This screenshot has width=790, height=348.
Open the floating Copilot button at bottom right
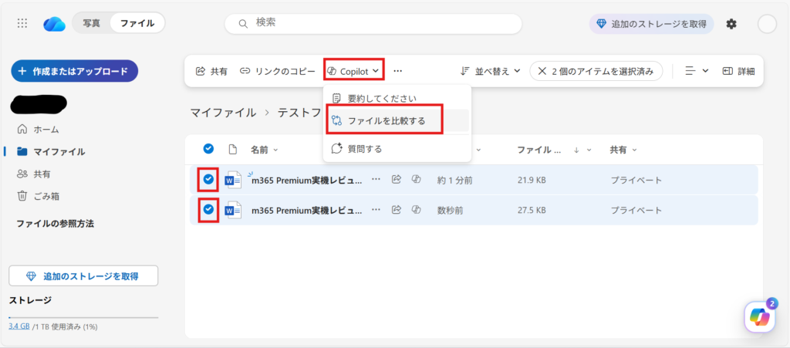(759, 316)
